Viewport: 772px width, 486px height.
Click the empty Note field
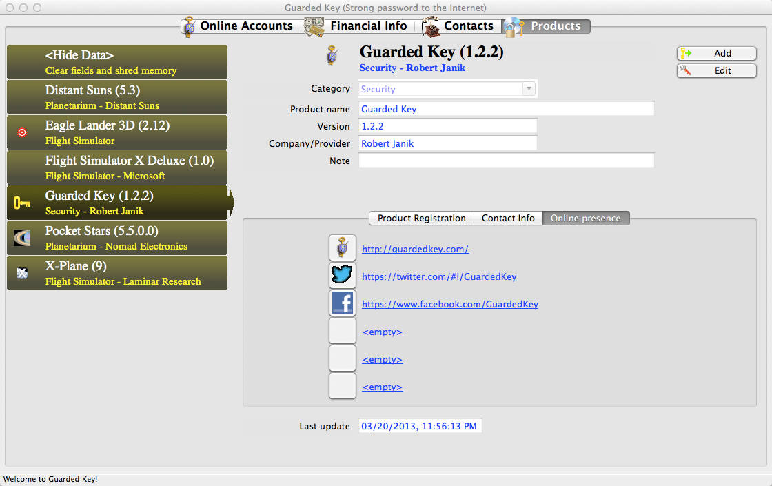pos(506,161)
